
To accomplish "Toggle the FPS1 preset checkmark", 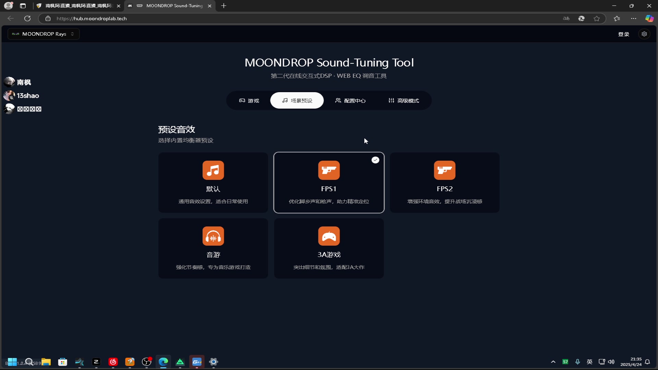I will coord(375,160).
